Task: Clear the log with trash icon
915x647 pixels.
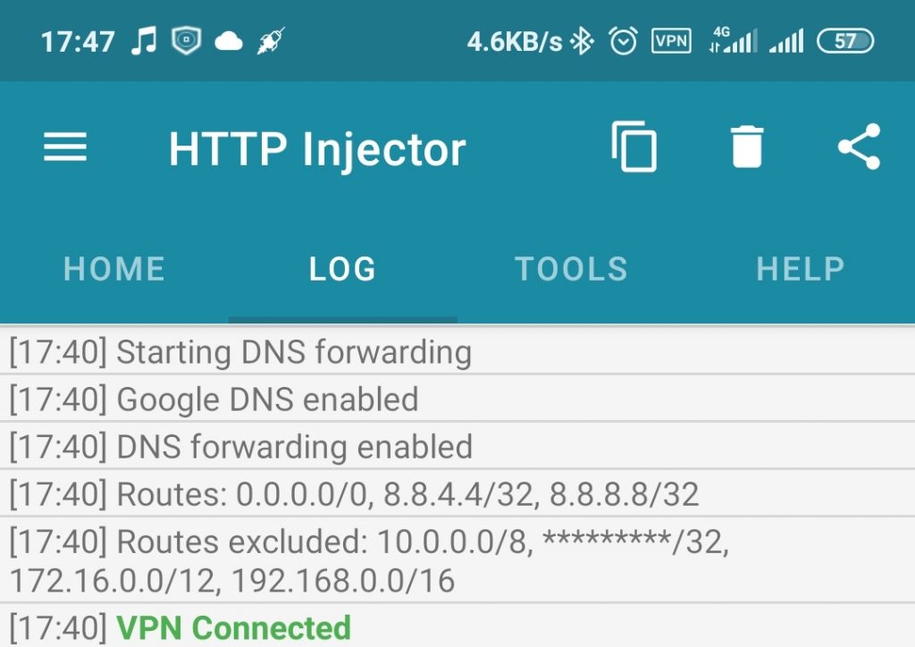Action: click(747, 147)
